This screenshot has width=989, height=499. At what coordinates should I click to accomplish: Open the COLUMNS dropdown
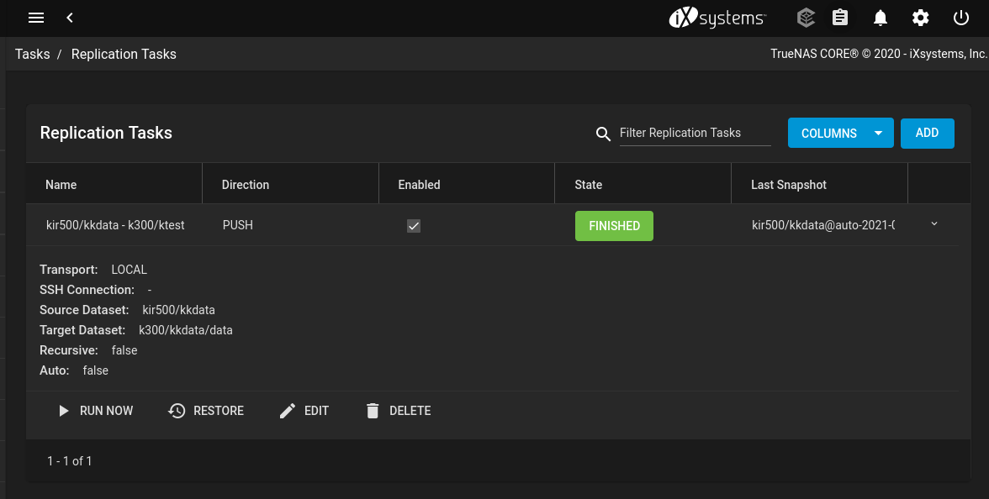[840, 133]
